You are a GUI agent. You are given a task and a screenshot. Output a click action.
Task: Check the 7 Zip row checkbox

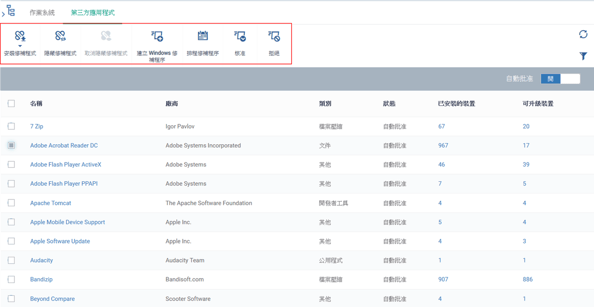click(x=11, y=126)
